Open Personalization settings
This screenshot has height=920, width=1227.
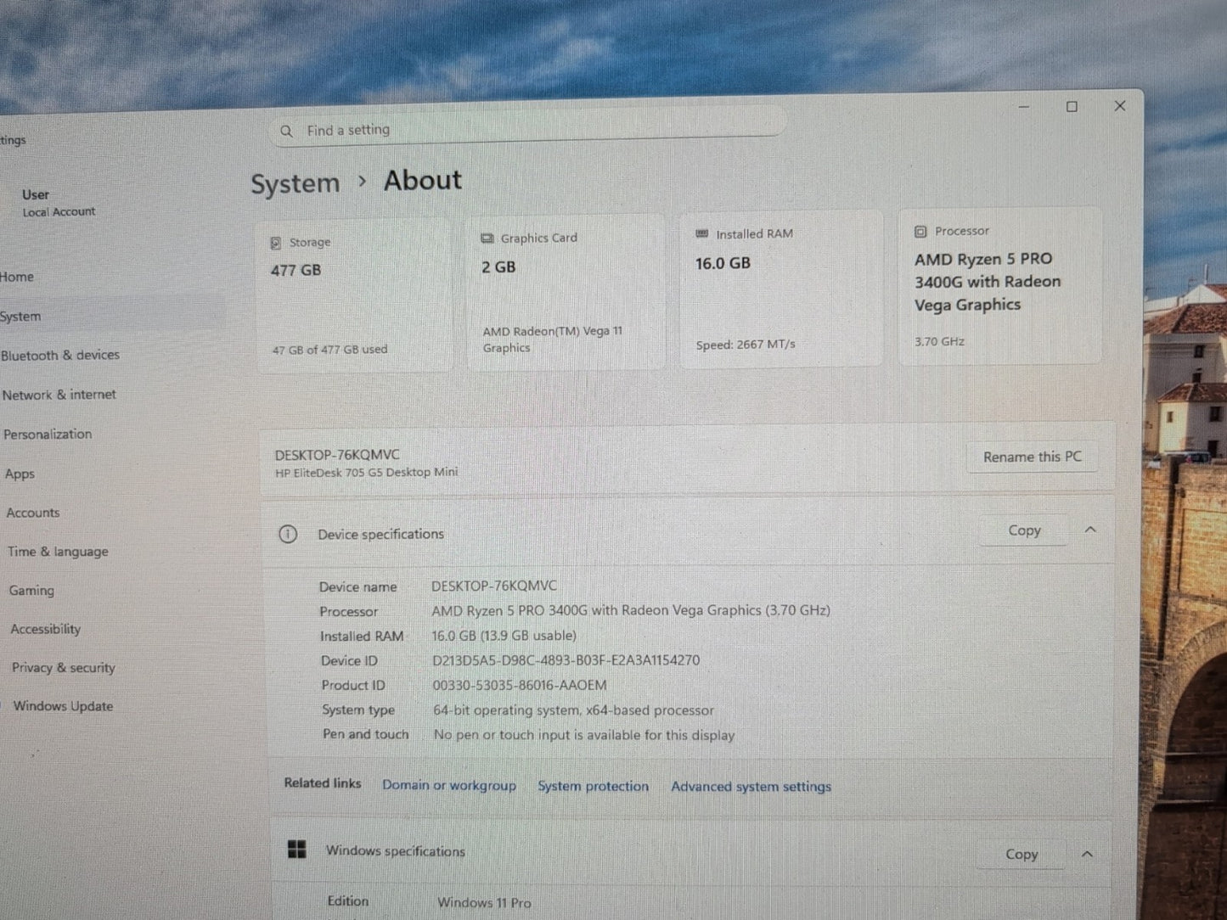(48, 434)
